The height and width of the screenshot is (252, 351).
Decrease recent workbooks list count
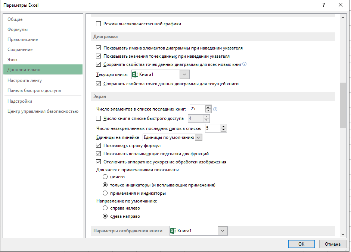[x=208, y=111]
